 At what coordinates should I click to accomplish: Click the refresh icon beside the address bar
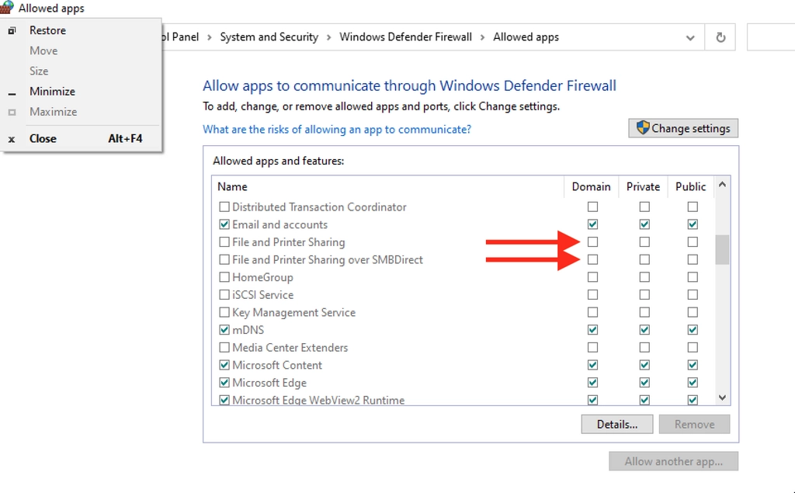pos(720,37)
